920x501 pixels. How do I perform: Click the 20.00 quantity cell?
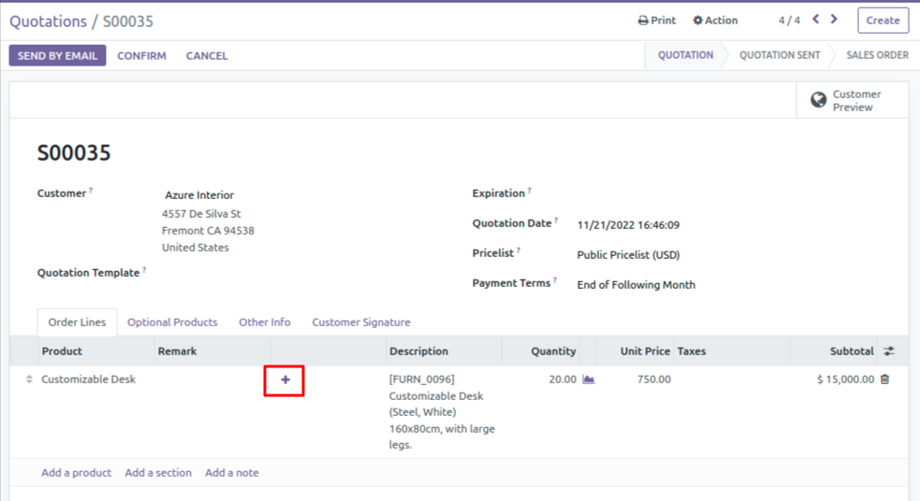(x=562, y=379)
